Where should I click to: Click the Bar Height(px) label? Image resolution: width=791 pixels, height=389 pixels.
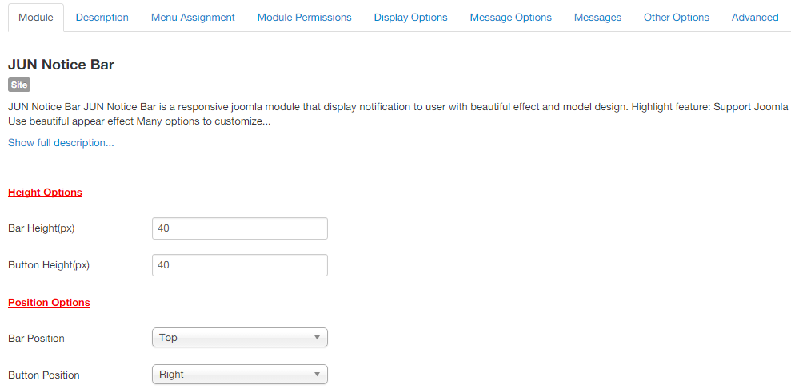[x=42, y=228]
